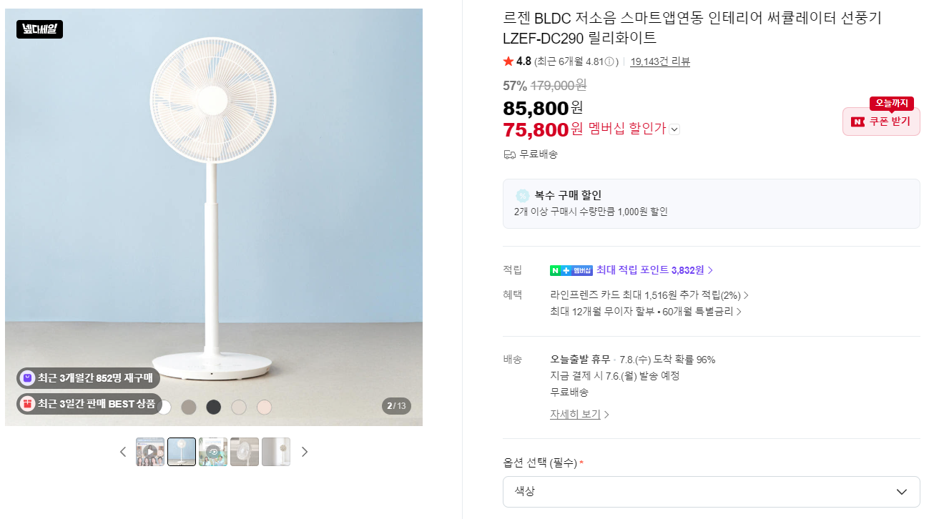Show previous thumbnails with left arrow
The height and width of the screenshot is (519, 934).
point(123,452)
